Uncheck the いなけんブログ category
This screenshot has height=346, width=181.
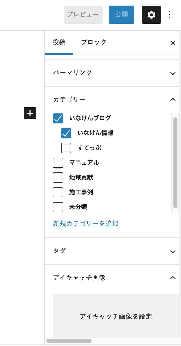[58, 118]
